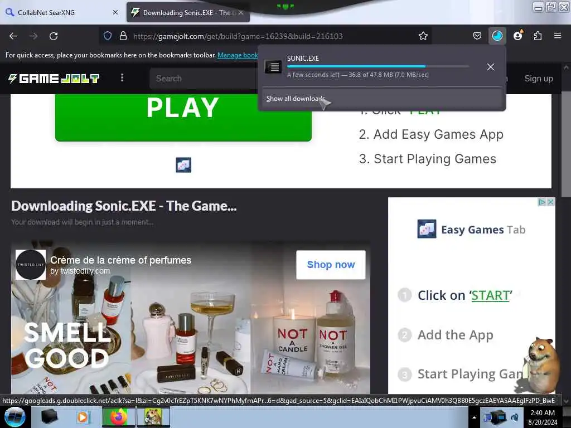Close the Downloading Sonic.EXE tab
The image size is (571, 428).
[x=241, y=12]
